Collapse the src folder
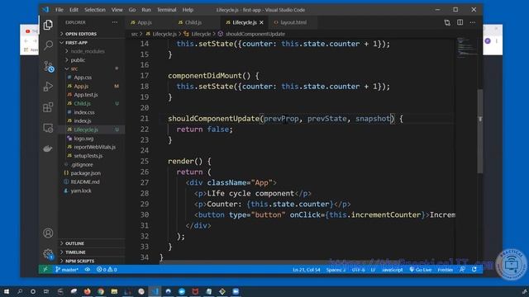 point(92,68)
